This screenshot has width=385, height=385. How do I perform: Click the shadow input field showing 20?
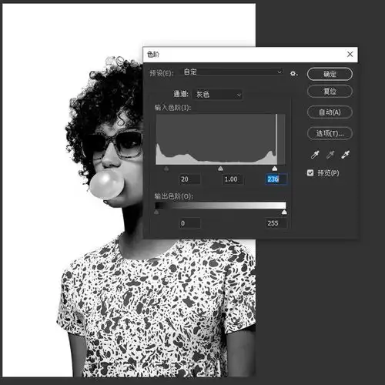(x=190, y=179)
